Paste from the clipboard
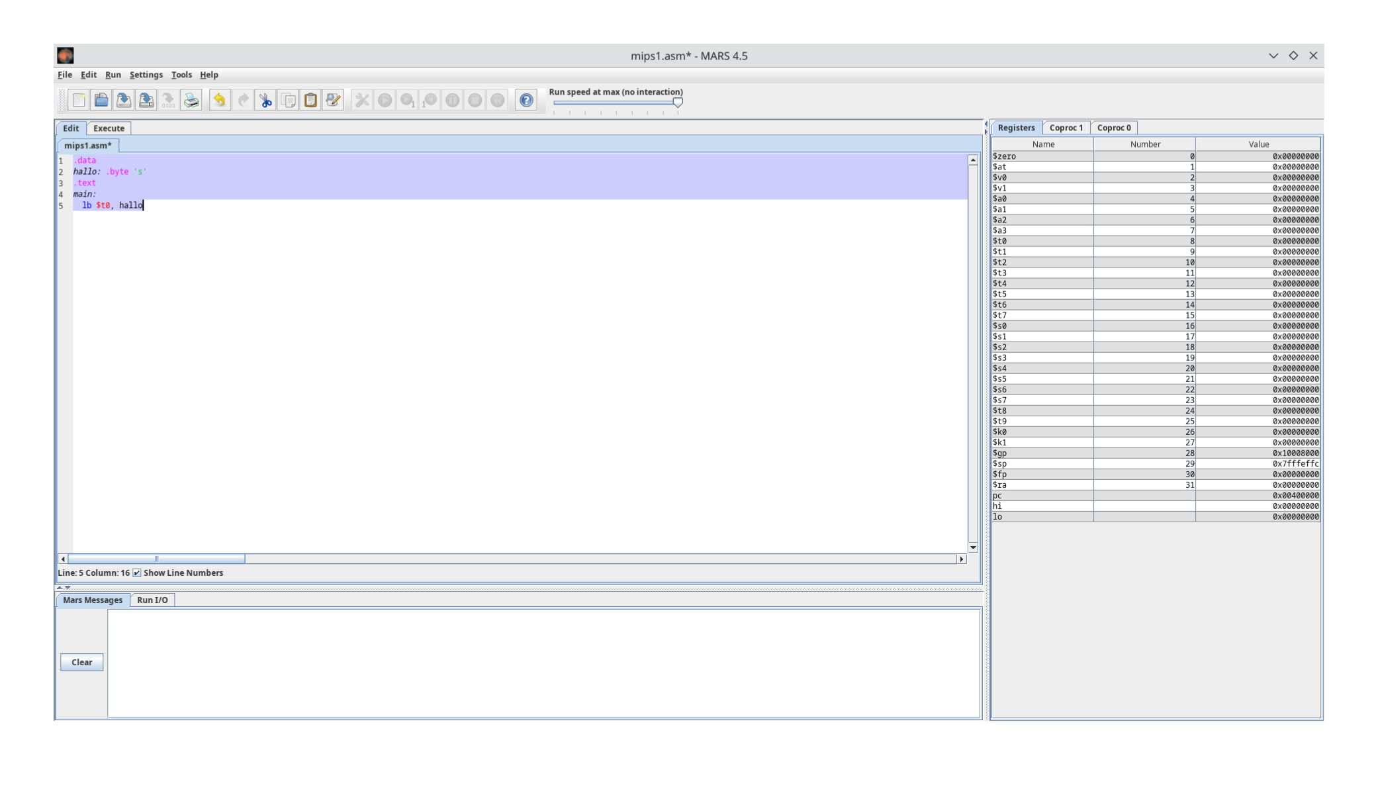The image size is (1378, 785). [310, 100]
